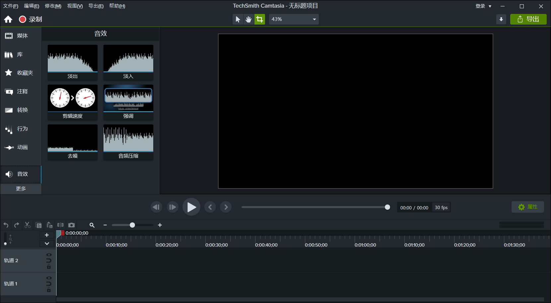The width and height of the screenshot is (551, 303).
Task: Collapse the track area with the down chevron
Action: tap(47, 243)
